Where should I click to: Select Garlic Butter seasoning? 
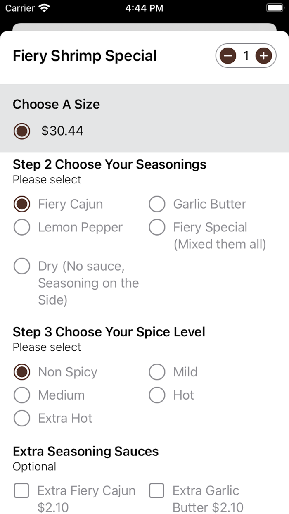click(157, 204)
